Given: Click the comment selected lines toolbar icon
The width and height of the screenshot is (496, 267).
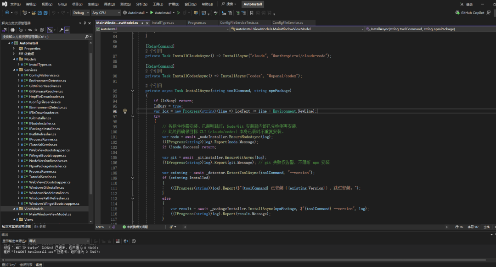Looking at the screenshot, I should coord(237,13).
